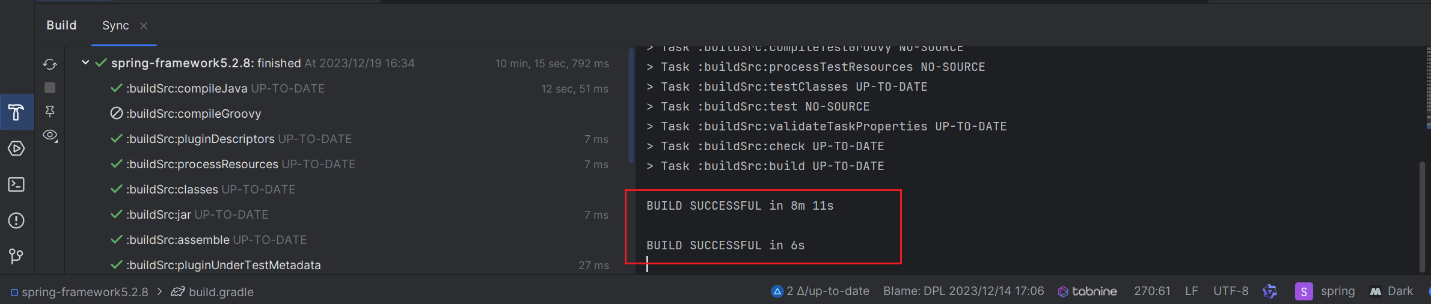Select the Sync tab
The width and height of the screenshot is (1431, 304).
pos(115,25)
